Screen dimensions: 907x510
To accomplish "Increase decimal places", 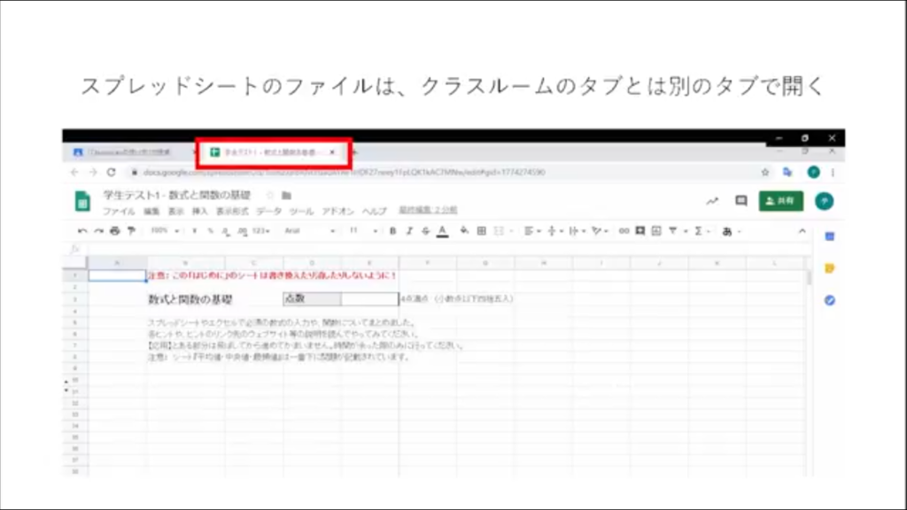I will (242, 231).
